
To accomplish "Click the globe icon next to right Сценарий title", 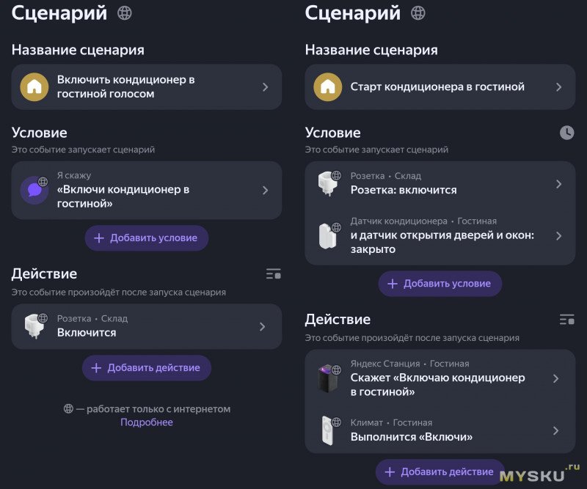I will point(418,12).
